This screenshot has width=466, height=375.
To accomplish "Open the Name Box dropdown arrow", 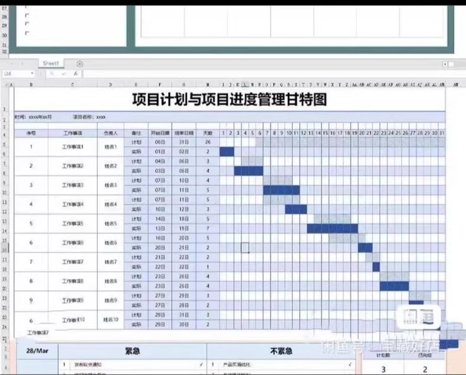I will coord(32,73).
